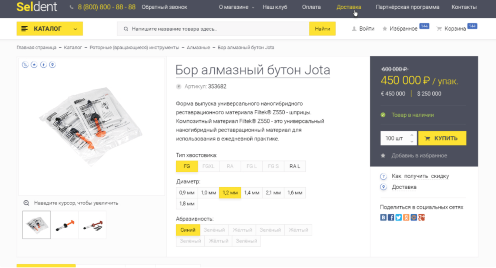Click the magnifier icon in the search field

(x=126, y=29)
